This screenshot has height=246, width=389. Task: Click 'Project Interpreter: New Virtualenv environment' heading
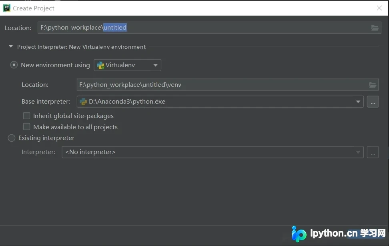pyautogui.click(x=81, y=47)
